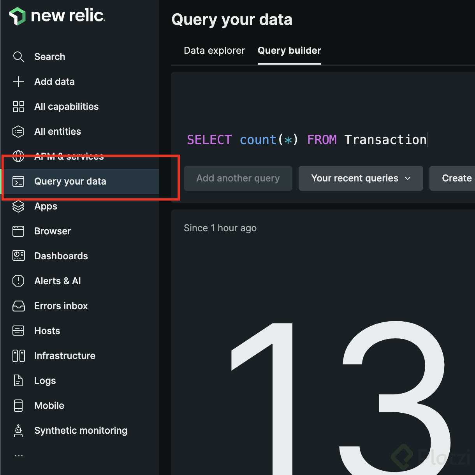
Task: Open Logs from the sidebar
Action: click(x=45, y=381)
